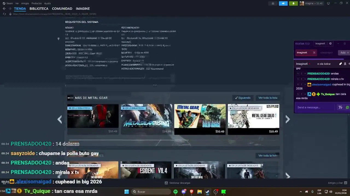Open the OBS taskbar icon
This screenshot has width=350, height=196.
tap(216, 192)
